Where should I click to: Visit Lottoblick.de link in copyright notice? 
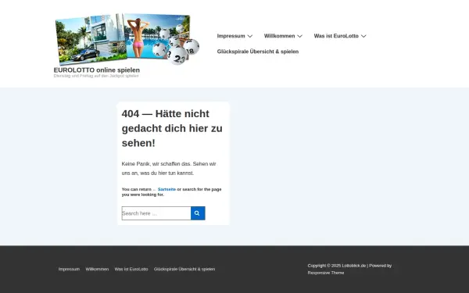click(x=354, y=266)
